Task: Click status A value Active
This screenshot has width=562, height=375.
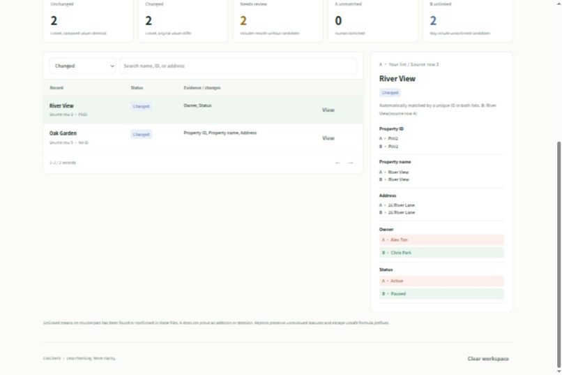Action: click(x=441, y=281)
